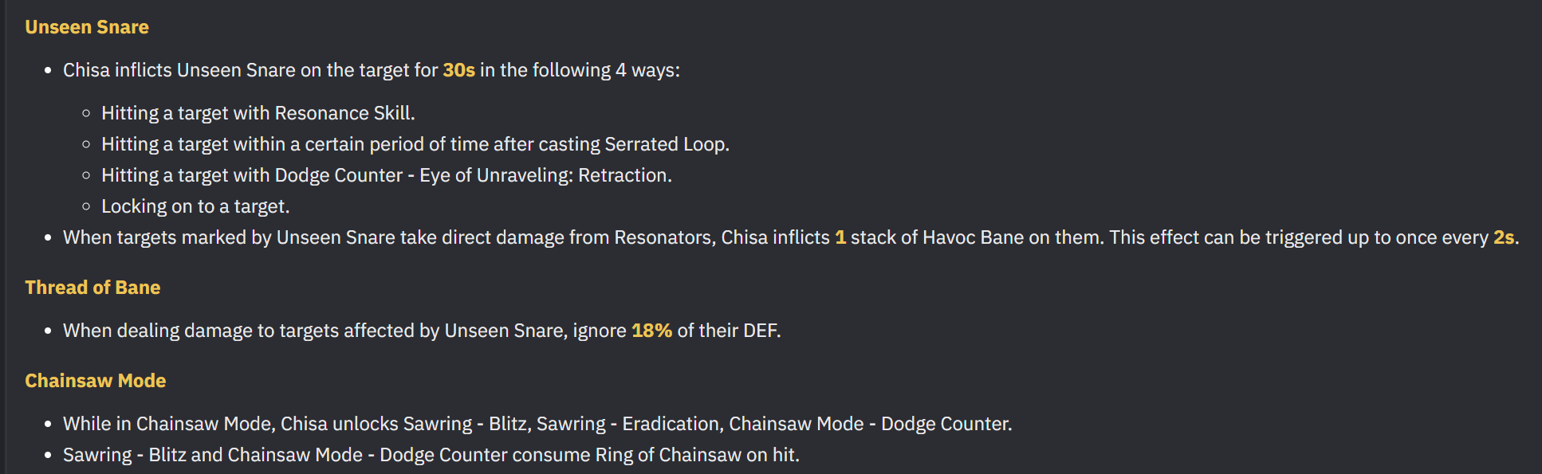Click the highlighted 2s cooldown value
1542x474 pixels.
1503,237
